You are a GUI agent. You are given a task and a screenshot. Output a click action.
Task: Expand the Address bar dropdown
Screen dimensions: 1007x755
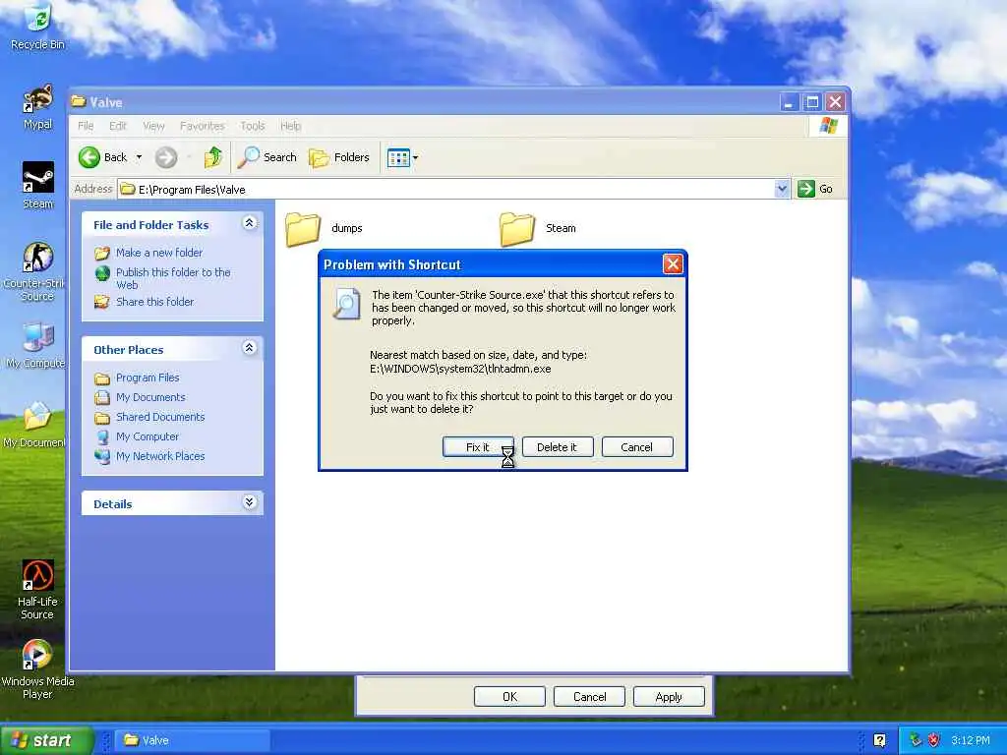click(x=782, y=189)
